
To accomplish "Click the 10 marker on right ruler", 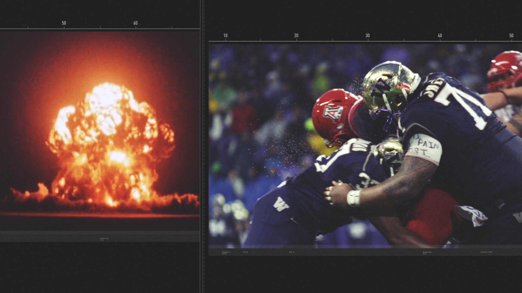I will coord(225,36).
